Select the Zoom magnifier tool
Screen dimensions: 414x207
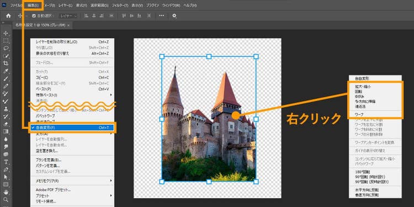point(6,199)
